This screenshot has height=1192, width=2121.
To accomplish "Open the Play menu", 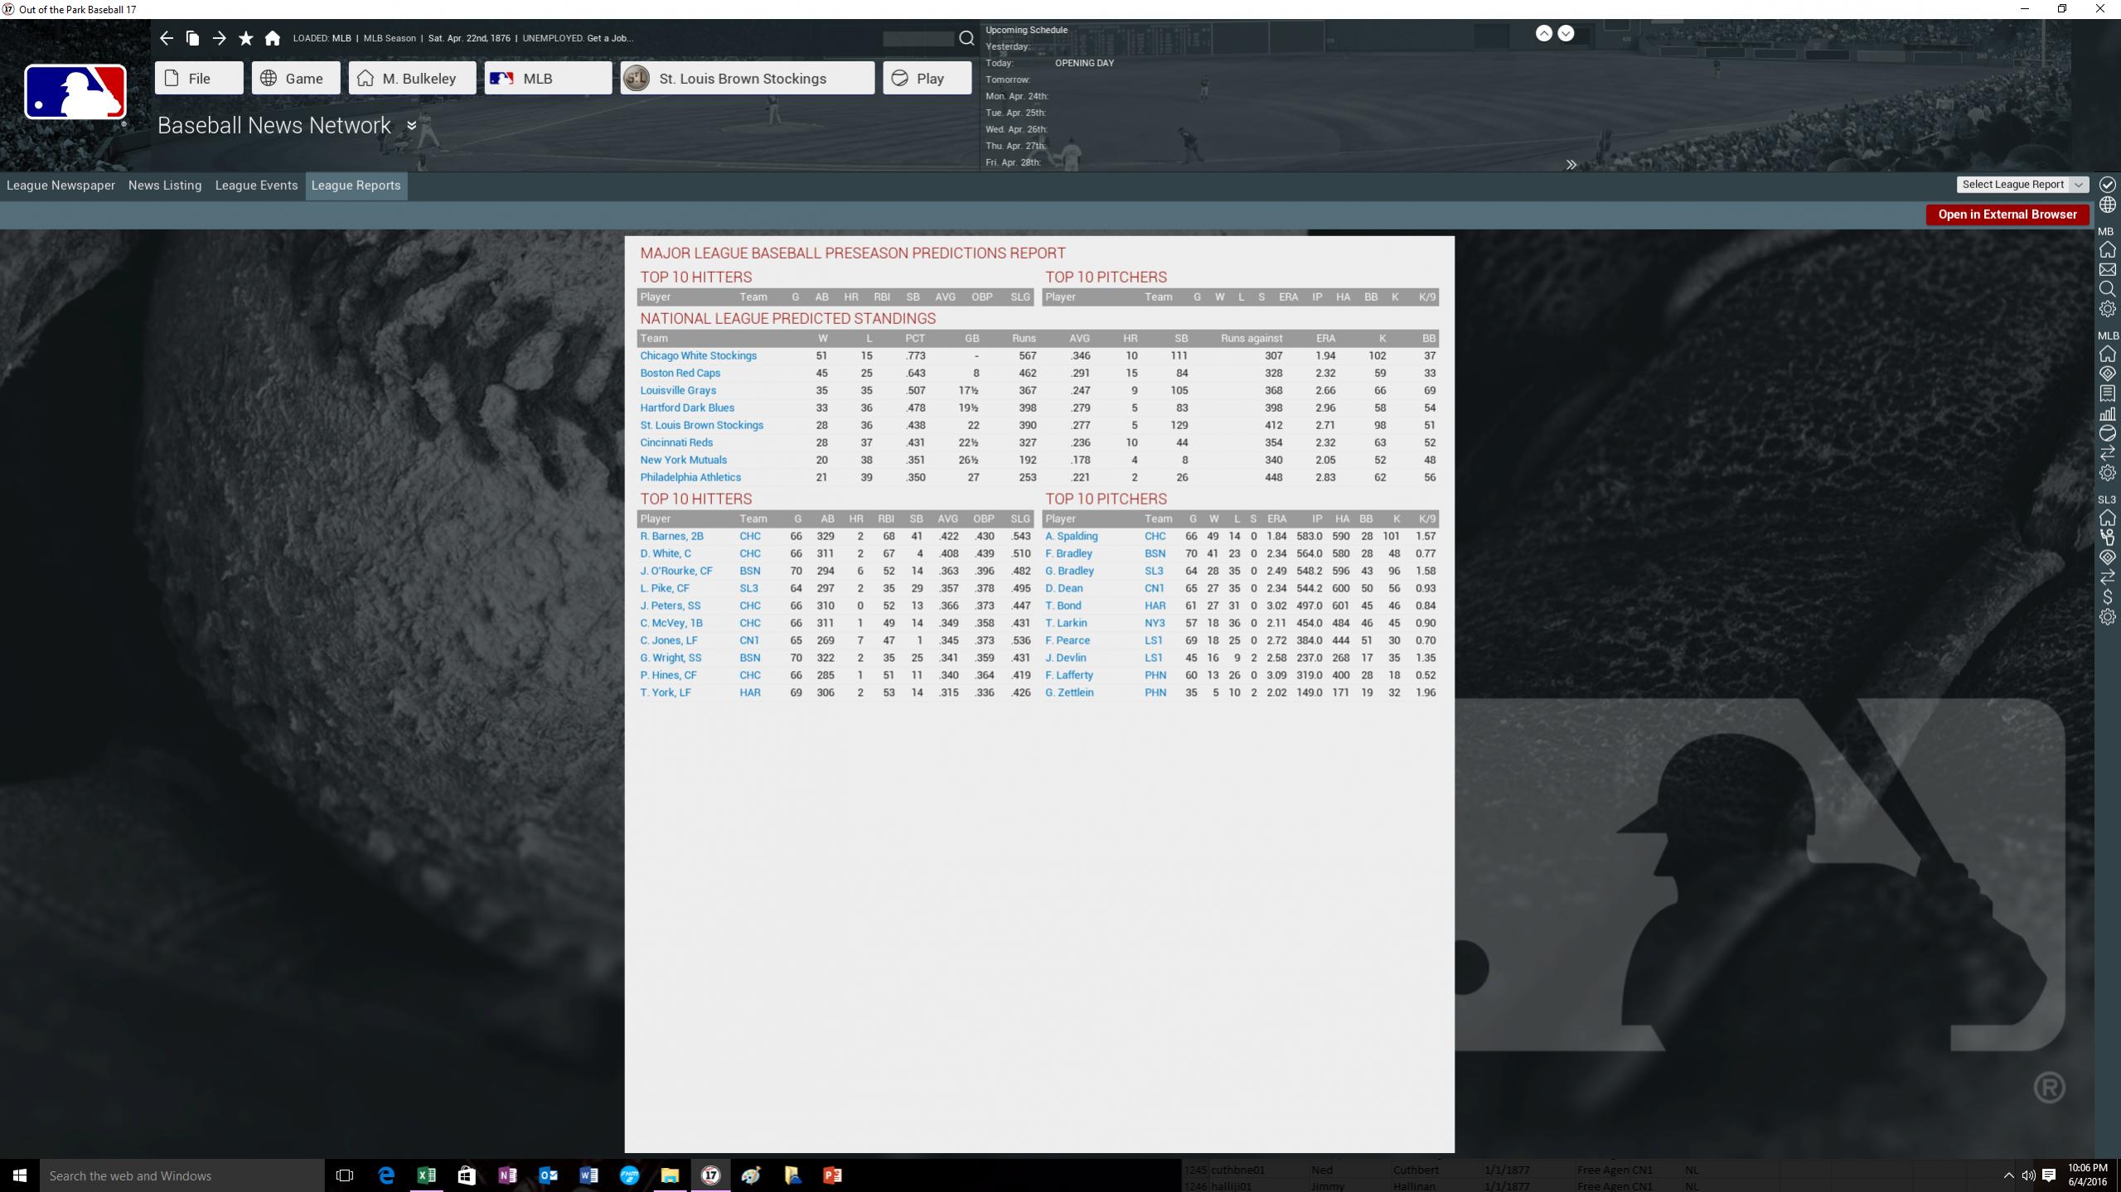I will (927, 79).
